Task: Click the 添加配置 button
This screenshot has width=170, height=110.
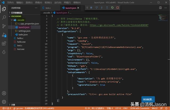Action: tap(148, 99)
